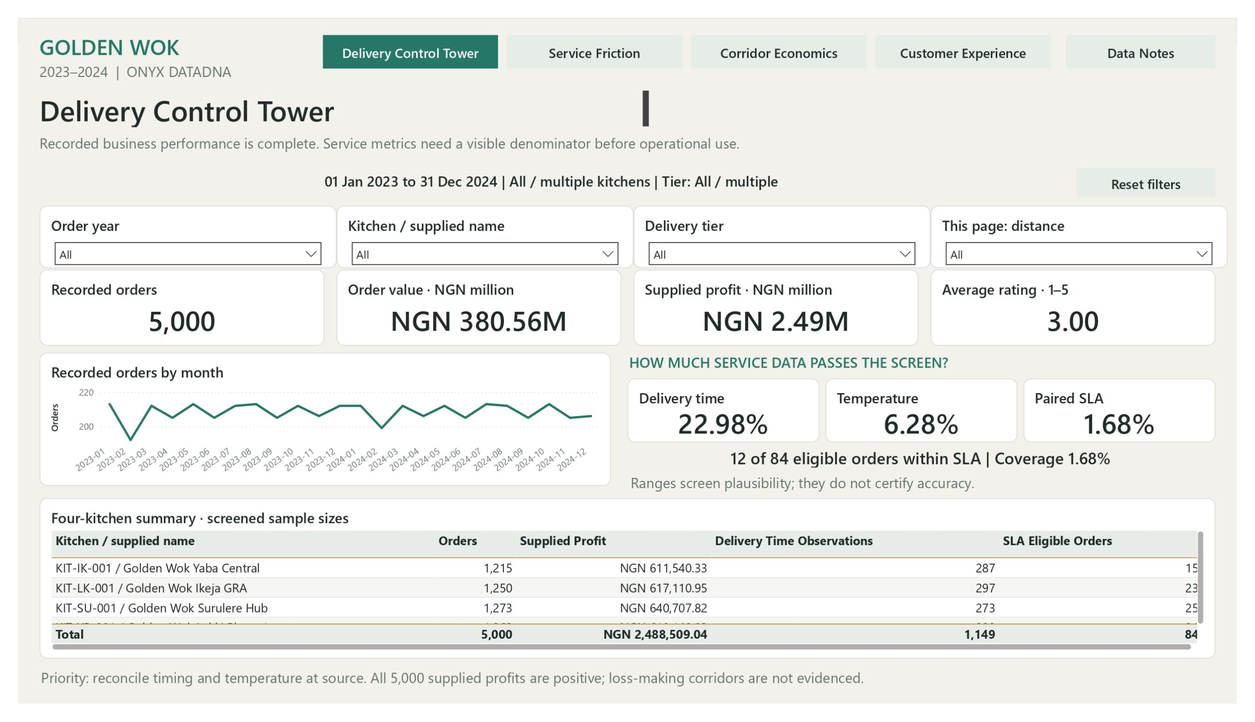
Task: Open the This page: distance dropdown
Action: (1078, 254)
